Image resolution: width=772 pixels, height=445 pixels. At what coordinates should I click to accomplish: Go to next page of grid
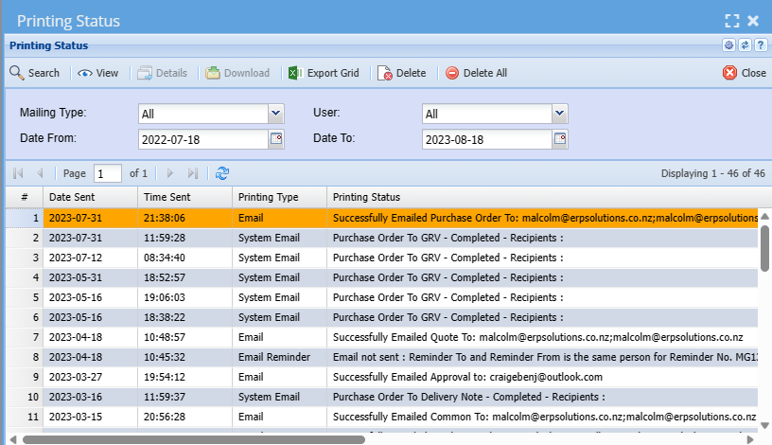(170, 173)
